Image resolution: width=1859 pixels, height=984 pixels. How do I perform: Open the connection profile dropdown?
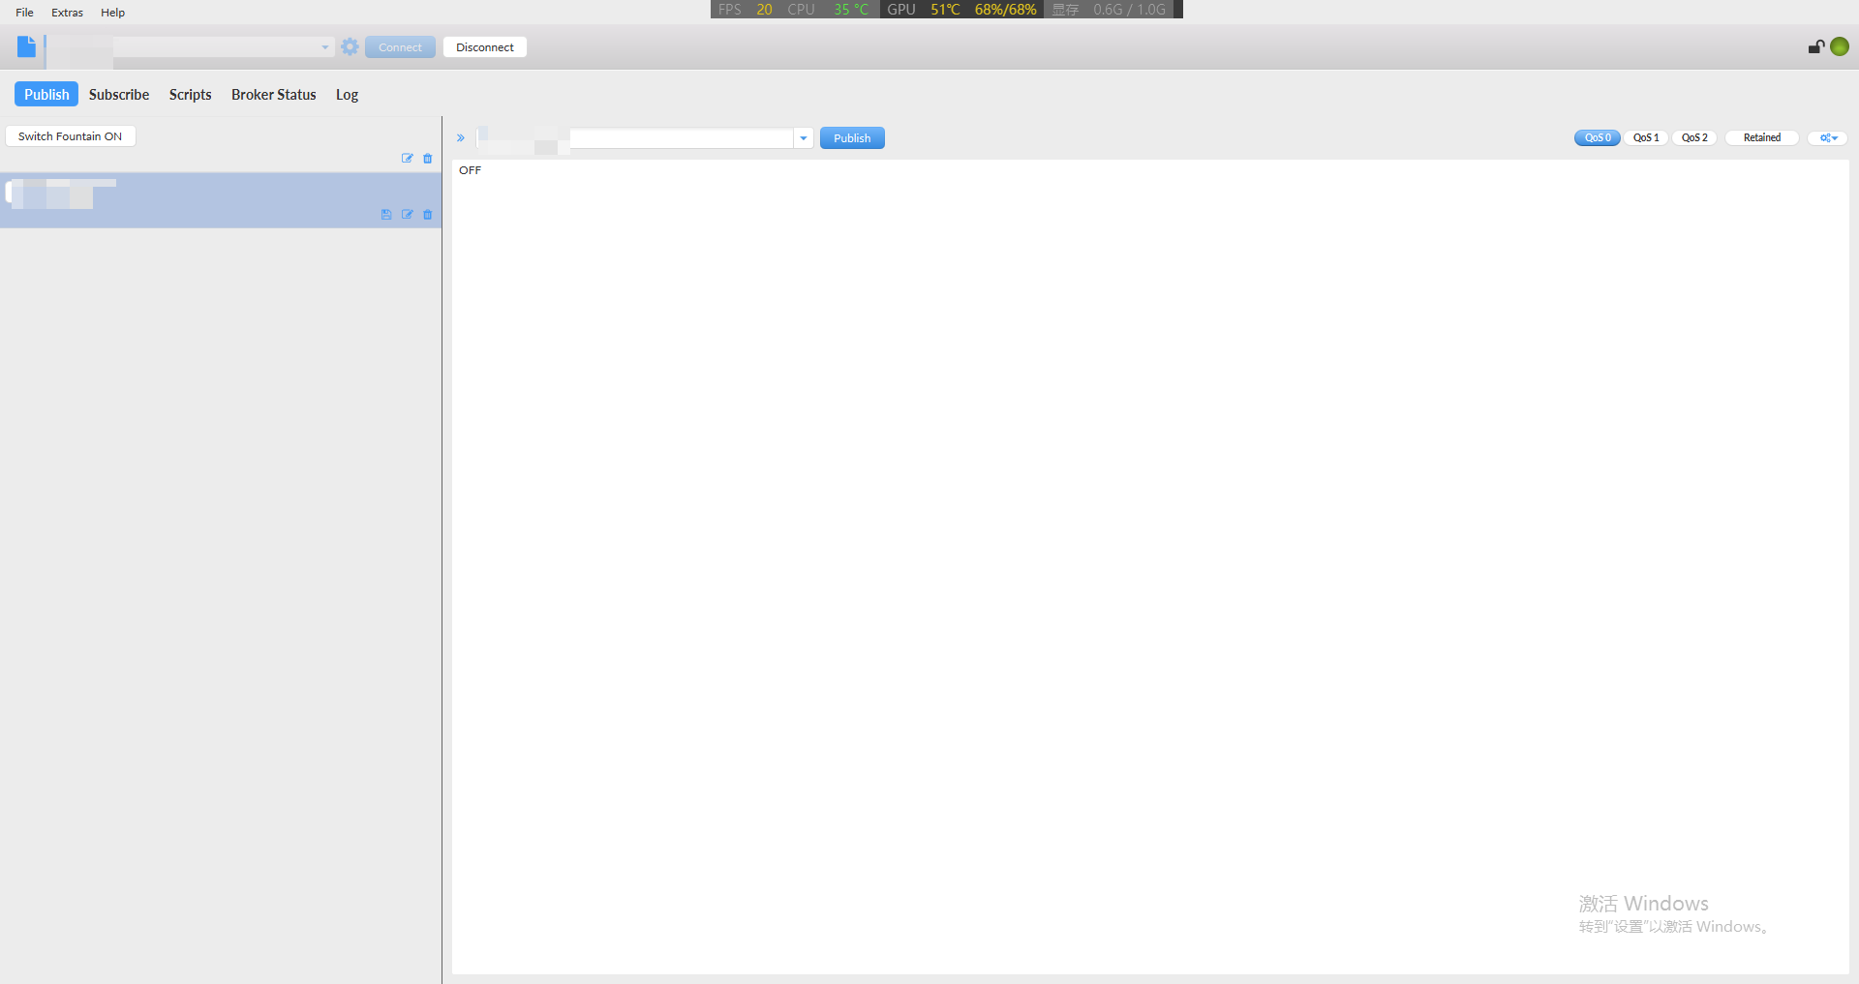[x=325, y=46]
